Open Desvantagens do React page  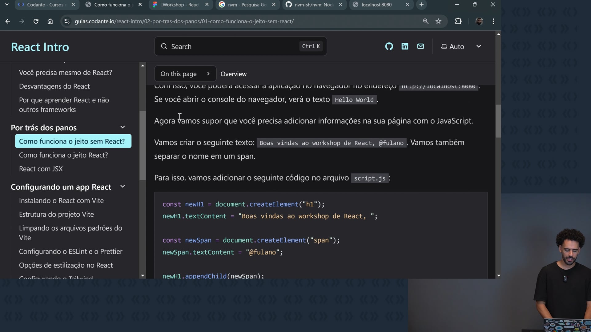click(54, 86)
